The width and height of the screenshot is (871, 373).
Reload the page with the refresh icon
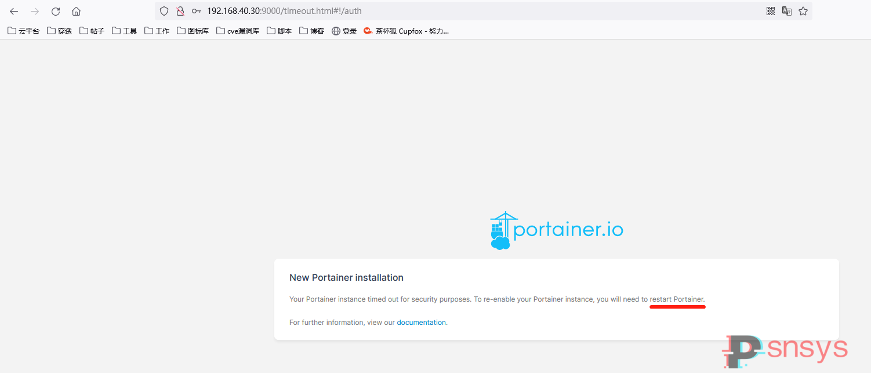[x=55, y=10]
